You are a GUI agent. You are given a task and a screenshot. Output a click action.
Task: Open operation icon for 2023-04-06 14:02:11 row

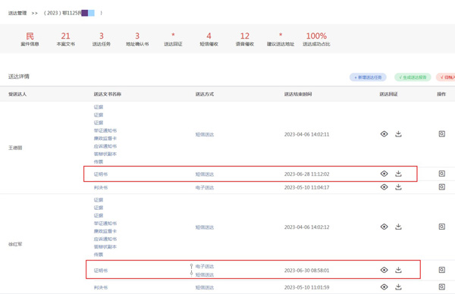441,133
